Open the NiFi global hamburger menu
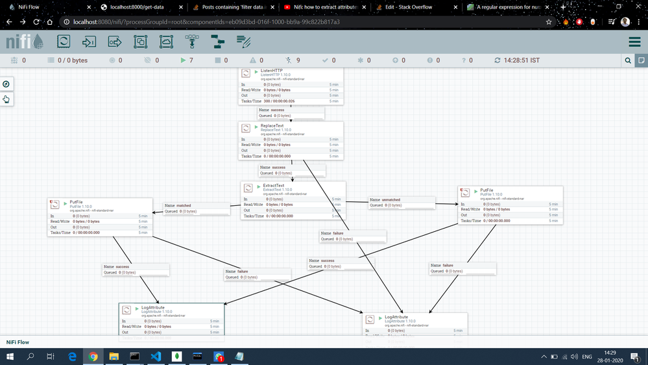 (634, 42)
